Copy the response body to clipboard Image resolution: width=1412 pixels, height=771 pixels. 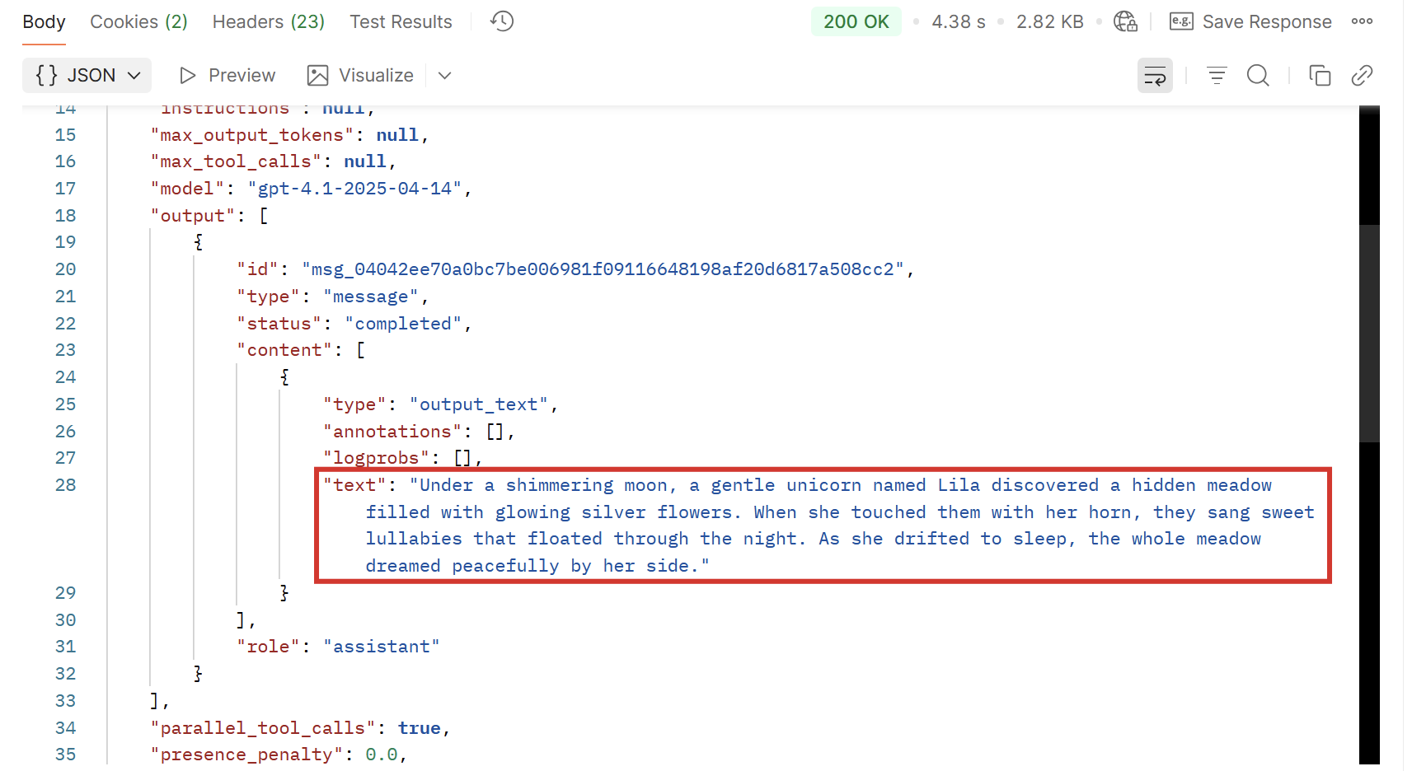click(1320, 76)
